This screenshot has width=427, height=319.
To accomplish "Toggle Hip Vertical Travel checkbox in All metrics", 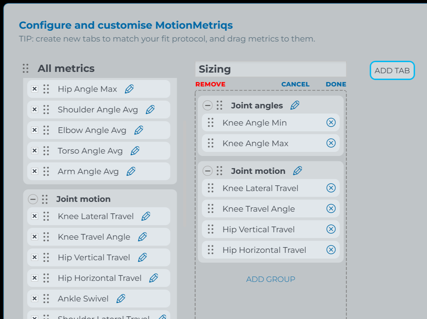I will [x=34, y=258].
